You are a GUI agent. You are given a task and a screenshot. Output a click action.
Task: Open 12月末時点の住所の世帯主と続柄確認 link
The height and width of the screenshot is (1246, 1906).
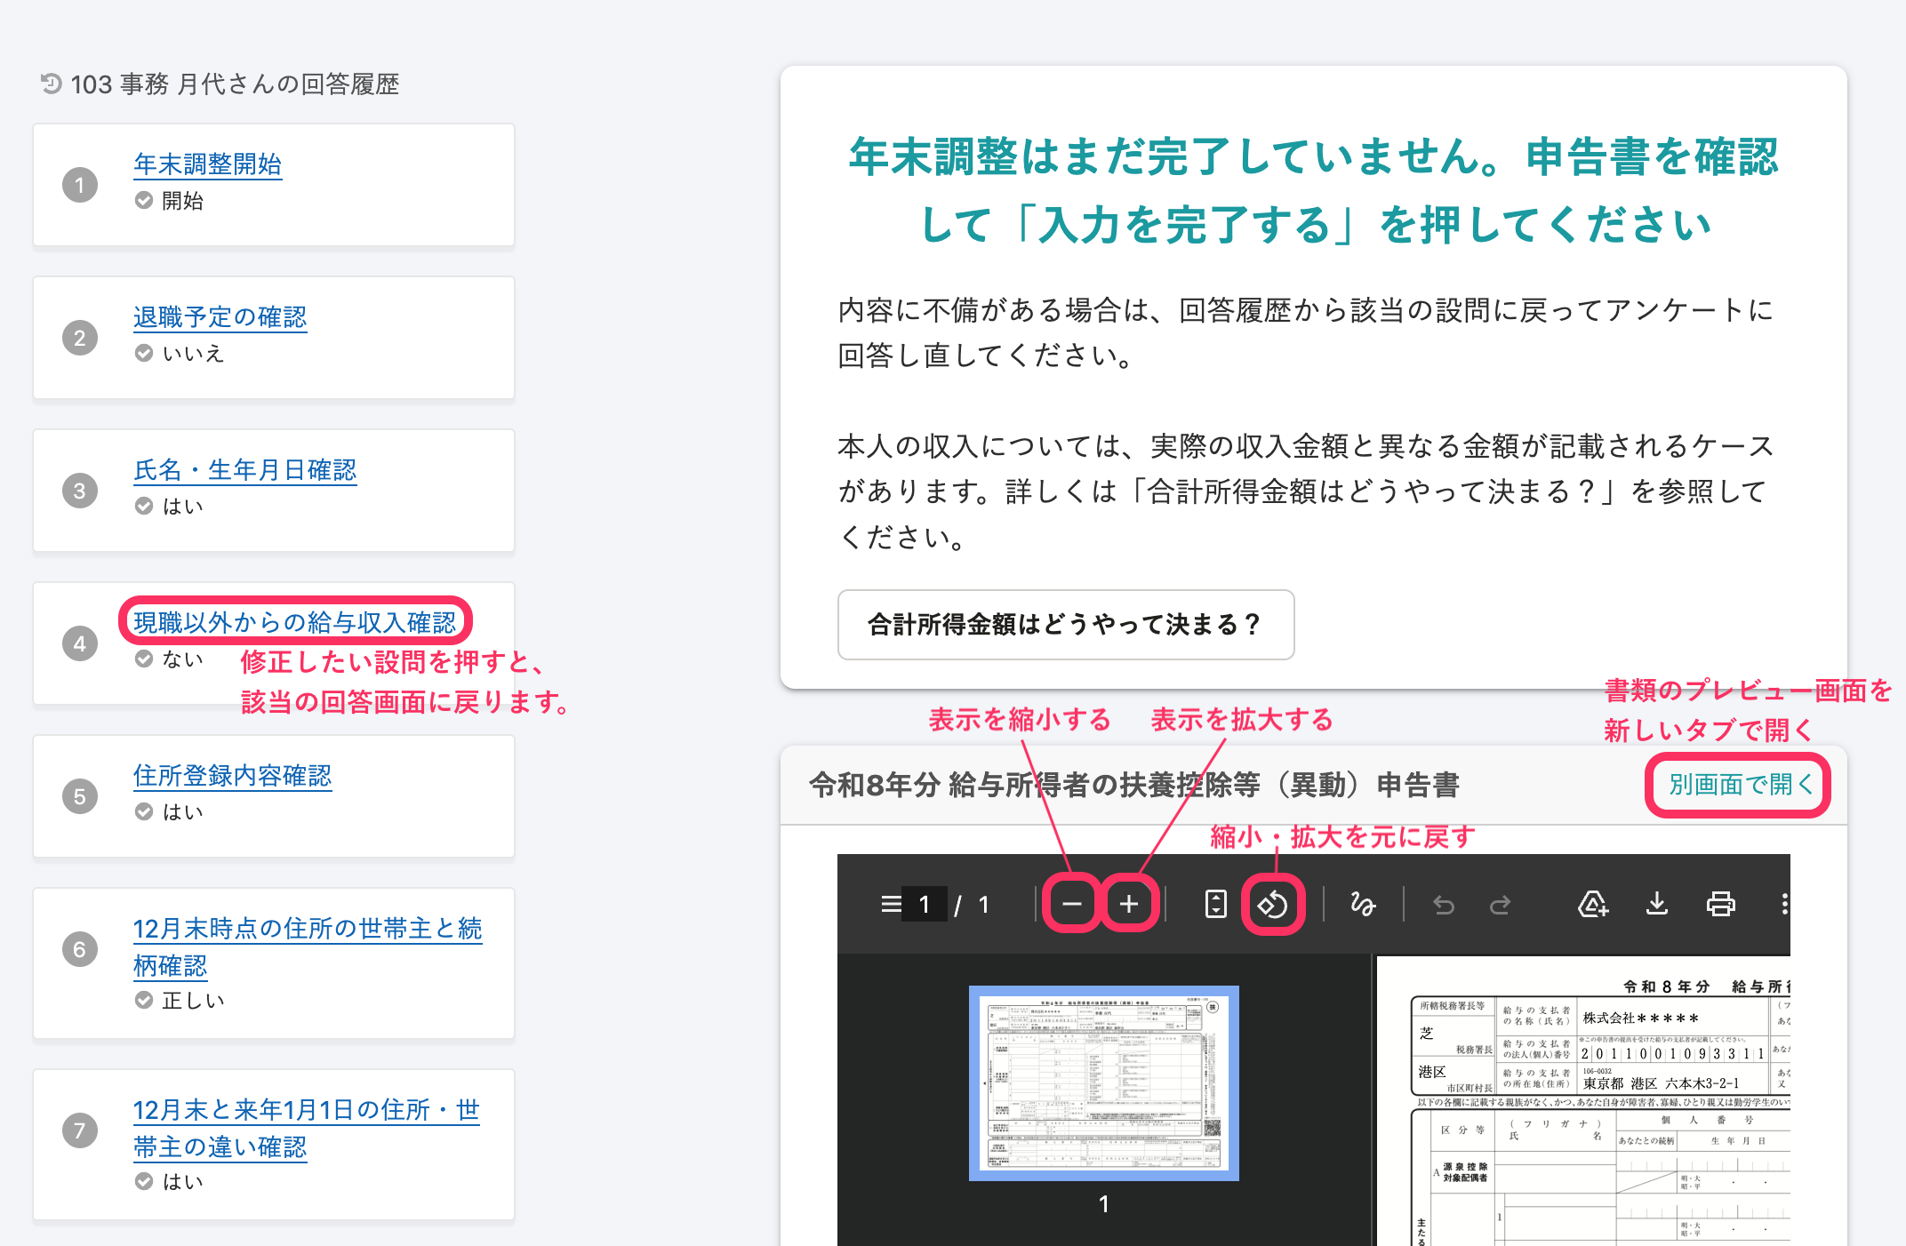pos(308,947)
